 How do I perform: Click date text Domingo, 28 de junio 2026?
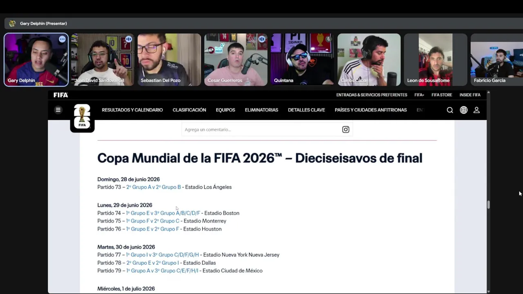pos(128,179)
